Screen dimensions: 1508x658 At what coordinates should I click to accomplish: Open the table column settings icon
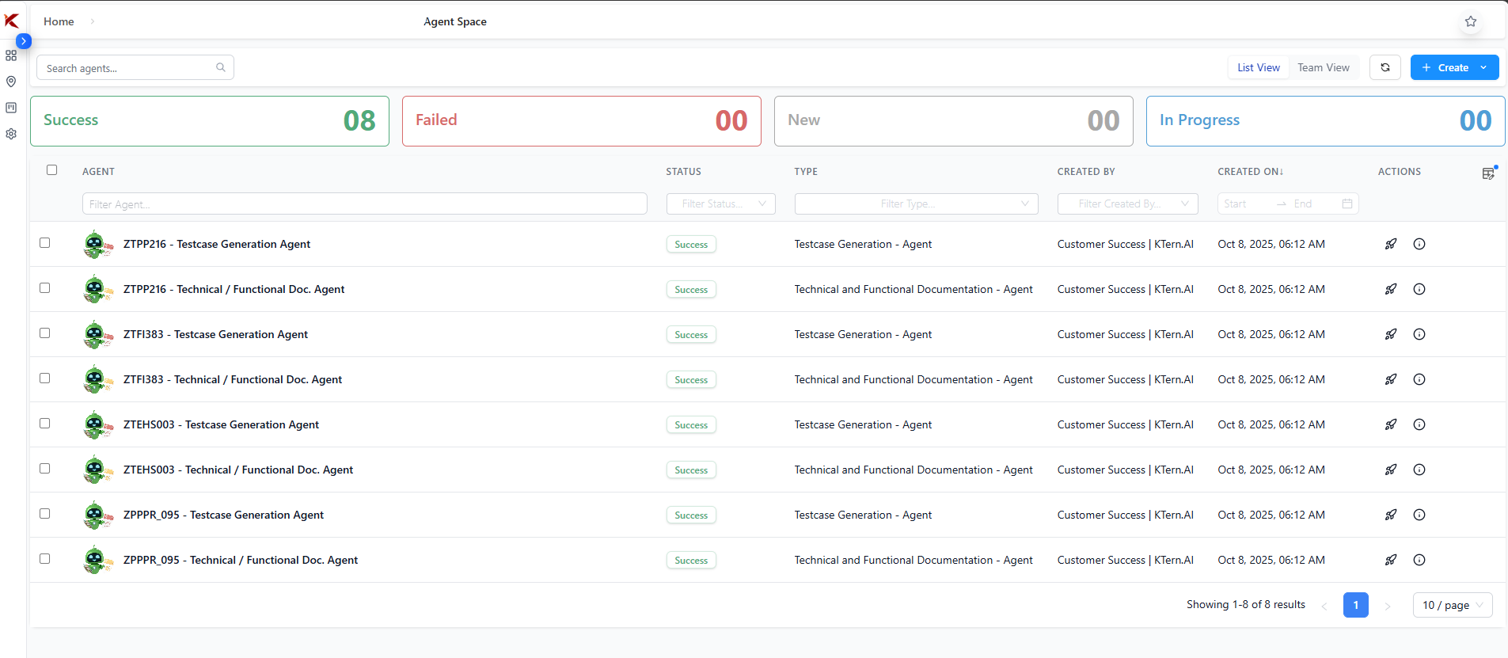(1488, 173)
